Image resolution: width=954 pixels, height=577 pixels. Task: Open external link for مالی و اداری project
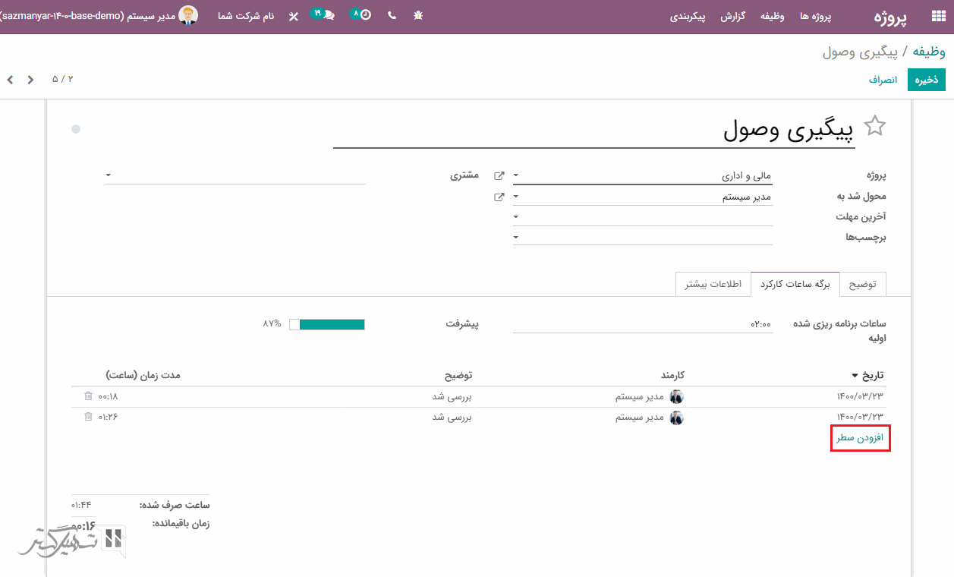[x=499, y=176]
